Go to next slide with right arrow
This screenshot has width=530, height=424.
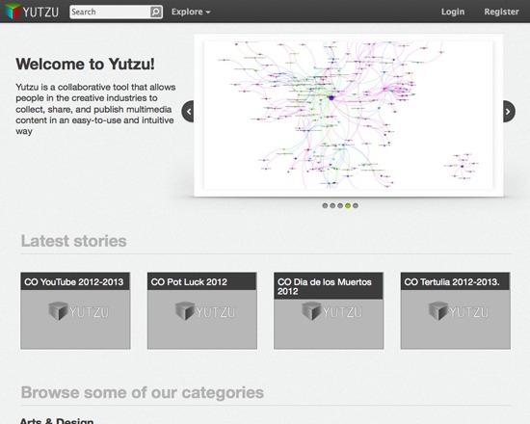(509, 111)
